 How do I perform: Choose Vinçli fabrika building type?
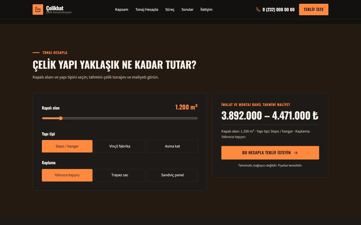coord(120,146)
